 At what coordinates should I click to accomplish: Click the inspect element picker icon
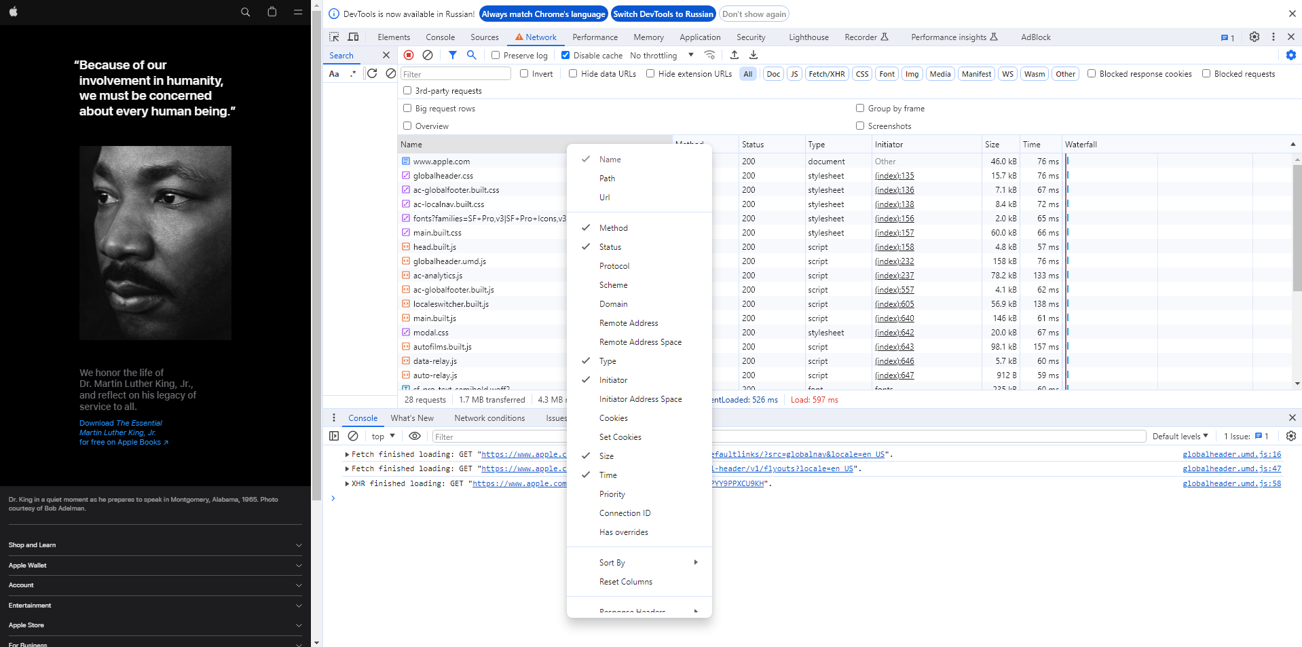334,37
